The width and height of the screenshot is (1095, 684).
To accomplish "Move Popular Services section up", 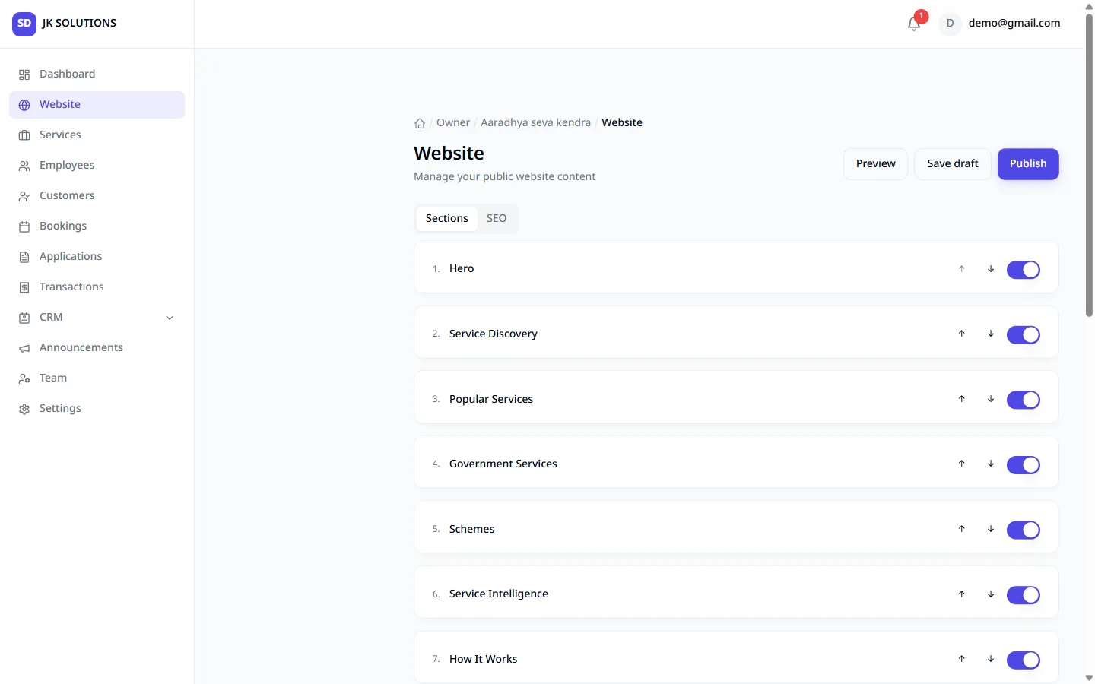I will click(x=962, y=399).
